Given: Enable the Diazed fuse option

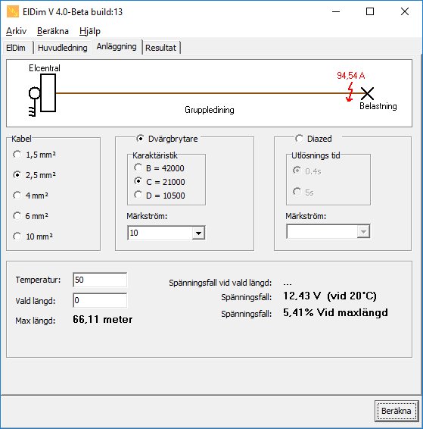Looking at the screenshot, I should point(313,139).
